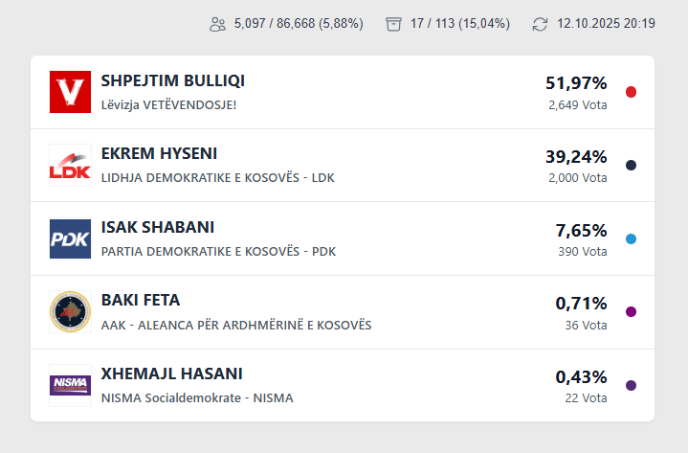Click the magenta dot for Baki Feta
Image resolution: width=688 pixels, height=453 pixels.
point(631,312)
